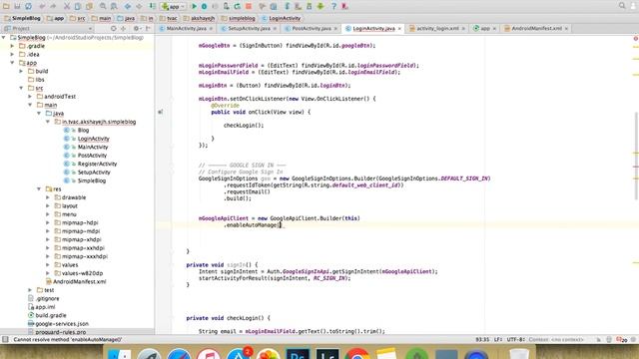Screen dimensions: 639x359
Task: Click the Debug app bug icon
Action: point(204,6)
